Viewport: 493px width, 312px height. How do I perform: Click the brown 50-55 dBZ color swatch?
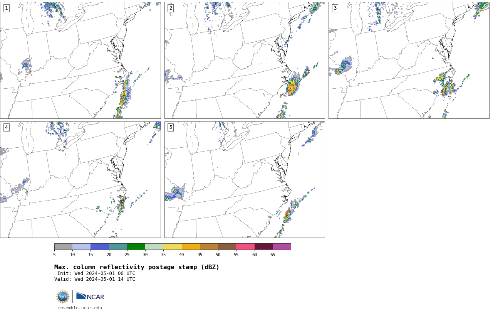click(x=227, y=246)
